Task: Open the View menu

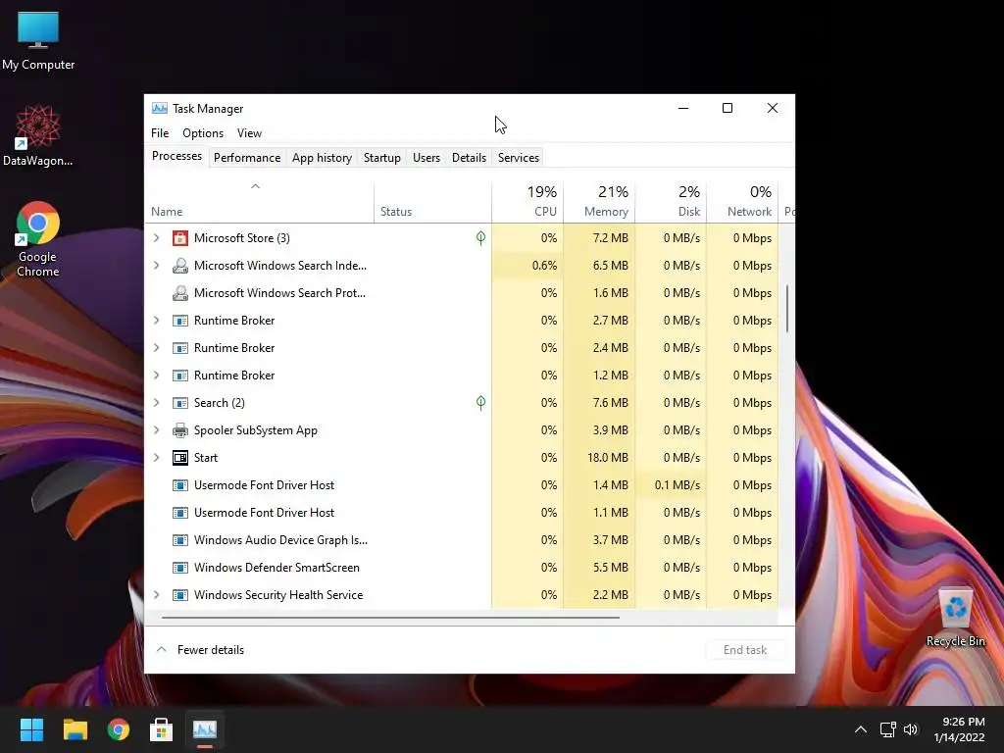Action: tap(249, 133)
